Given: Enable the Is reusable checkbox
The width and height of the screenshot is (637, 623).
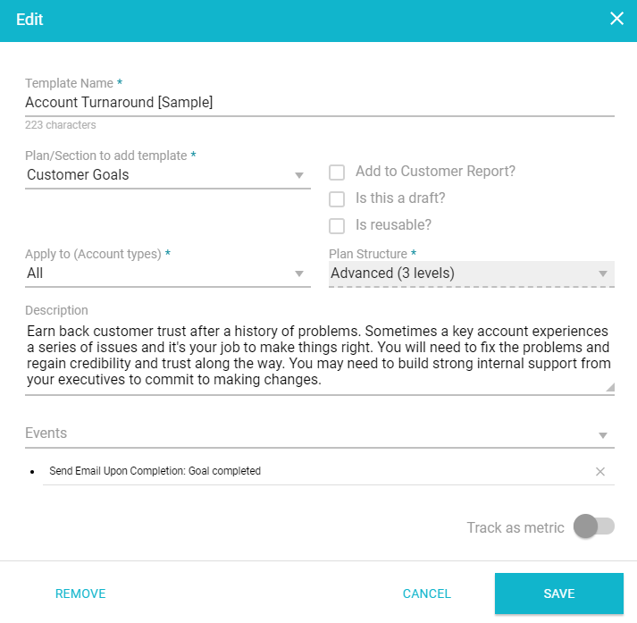Looking at the screenshot, I should pos(337,226).
